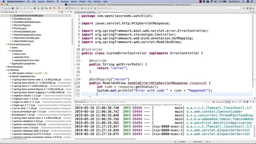Collapse the templates folder
The image size is (256, 144).
9,51
